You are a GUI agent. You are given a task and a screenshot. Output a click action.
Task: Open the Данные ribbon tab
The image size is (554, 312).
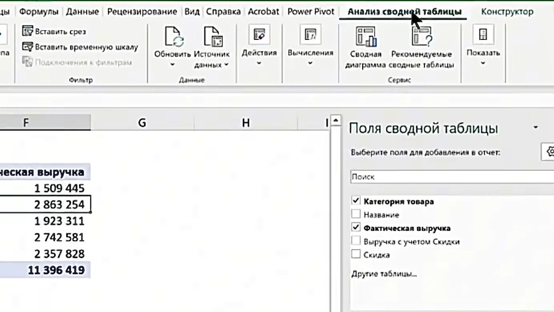coord(82,12)
